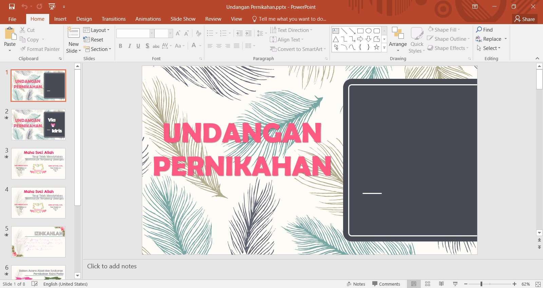Image resolution: width=543 pixels, height=288 pixels.
Task: Toggle the Notes pane in status bar
Action: click(x=356, y=284)
